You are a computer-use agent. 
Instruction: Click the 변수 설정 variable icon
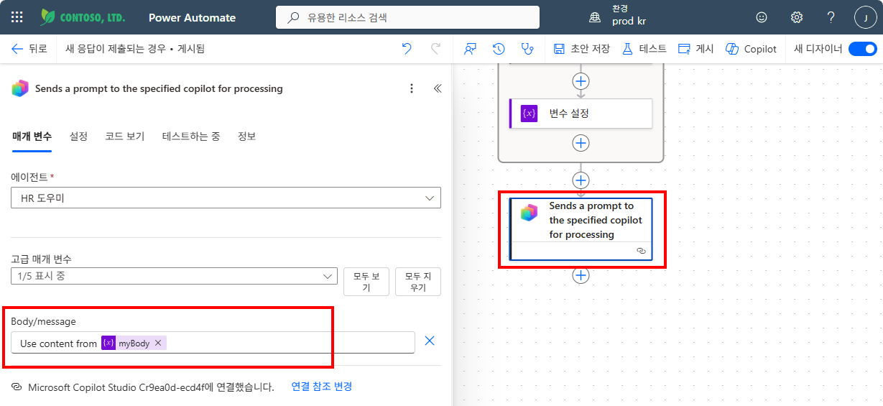530,114
